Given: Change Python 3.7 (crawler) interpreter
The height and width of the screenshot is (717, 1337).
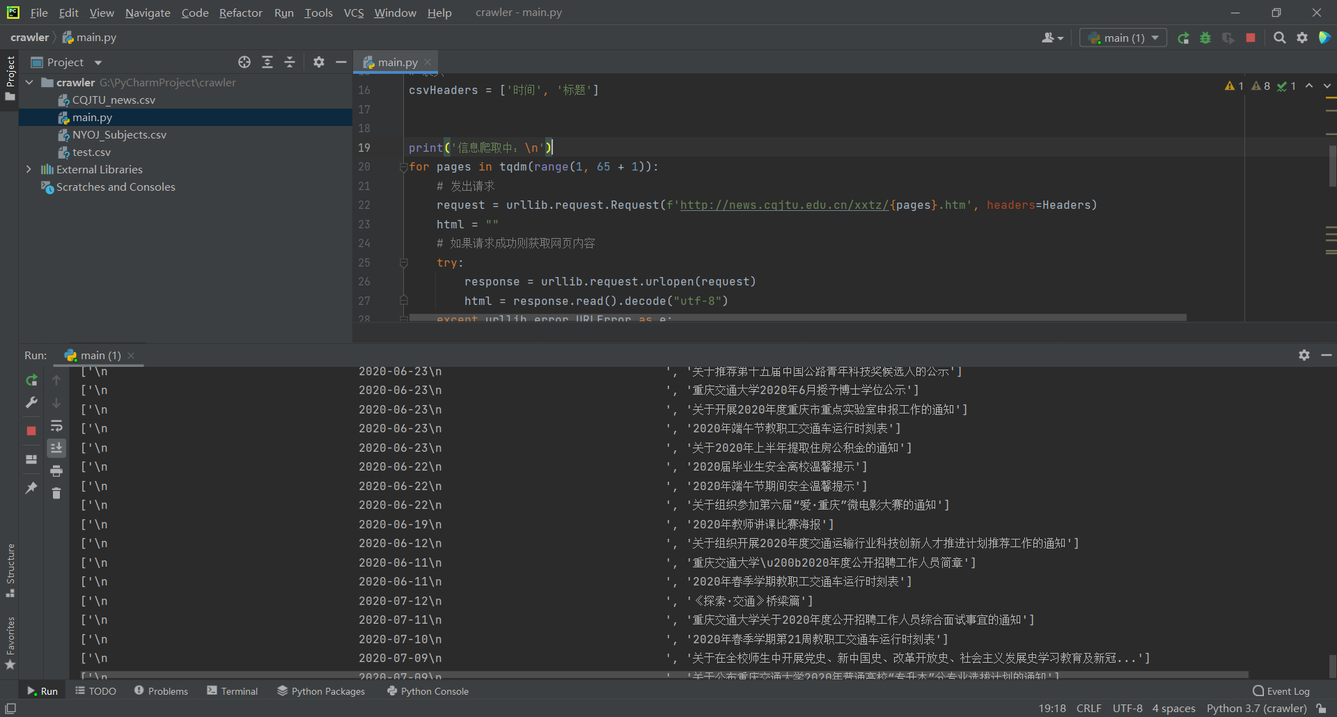Looking at the screenshot, I should point(1257,709).
